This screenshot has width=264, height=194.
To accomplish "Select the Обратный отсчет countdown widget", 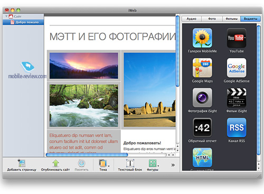I will pyautogui.click(x=202, y=127).
